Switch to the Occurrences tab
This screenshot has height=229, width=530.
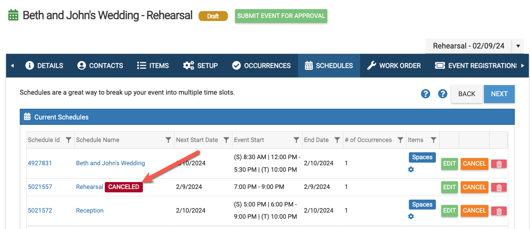261,66
